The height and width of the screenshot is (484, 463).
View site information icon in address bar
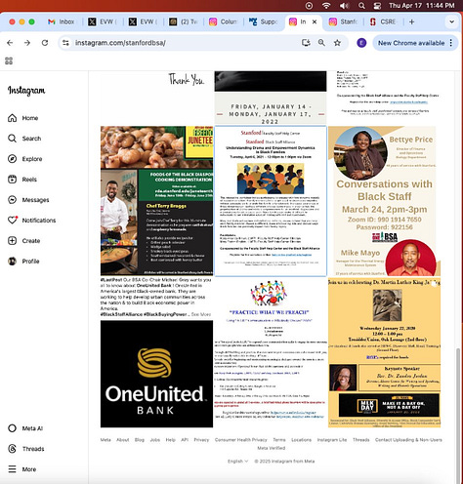[65, 43]
